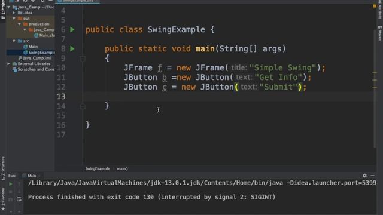
Task: Click SwingExample breadcrumb
Action: [97, 168]
